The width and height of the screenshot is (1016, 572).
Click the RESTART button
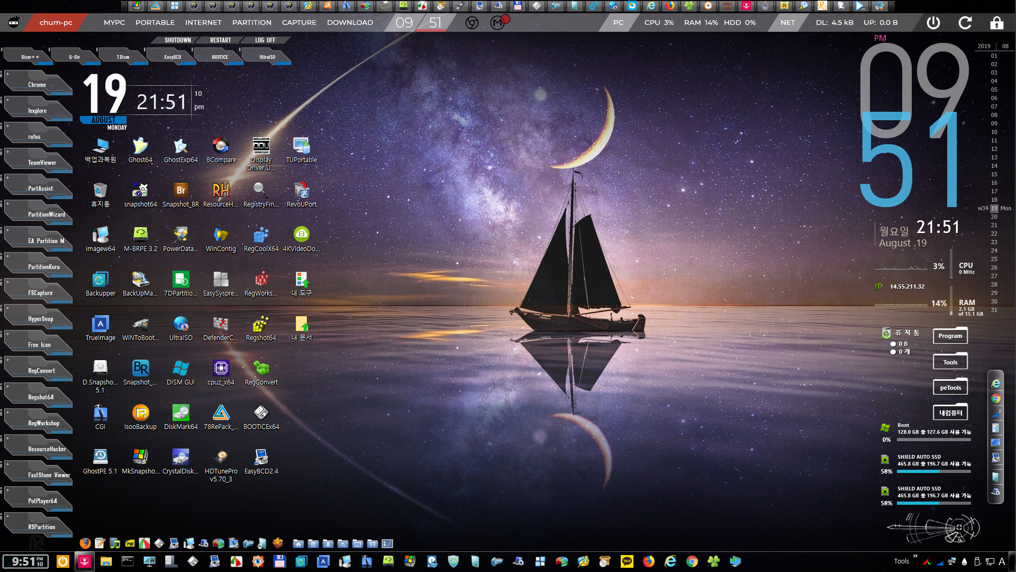coord(221,40)
